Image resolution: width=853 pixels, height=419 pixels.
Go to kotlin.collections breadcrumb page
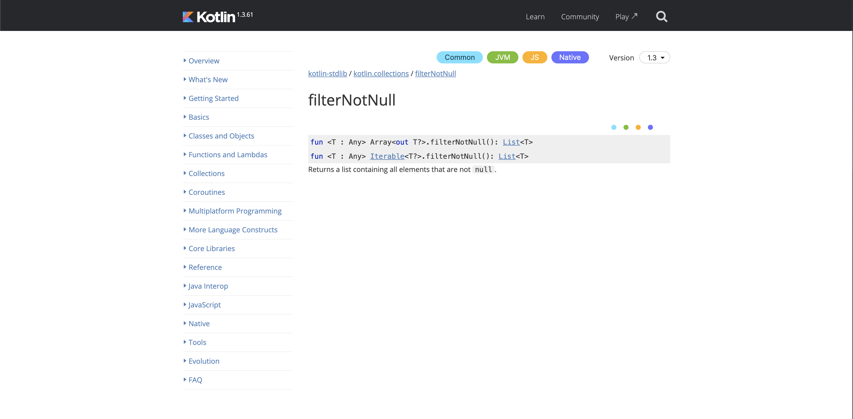(x=381, y=73)
